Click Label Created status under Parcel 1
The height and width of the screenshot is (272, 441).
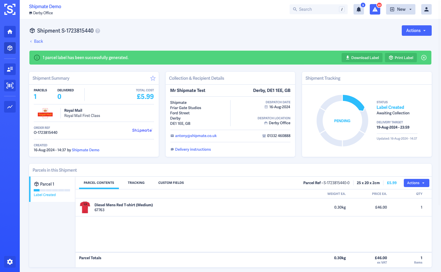click(x=45, y=195)
